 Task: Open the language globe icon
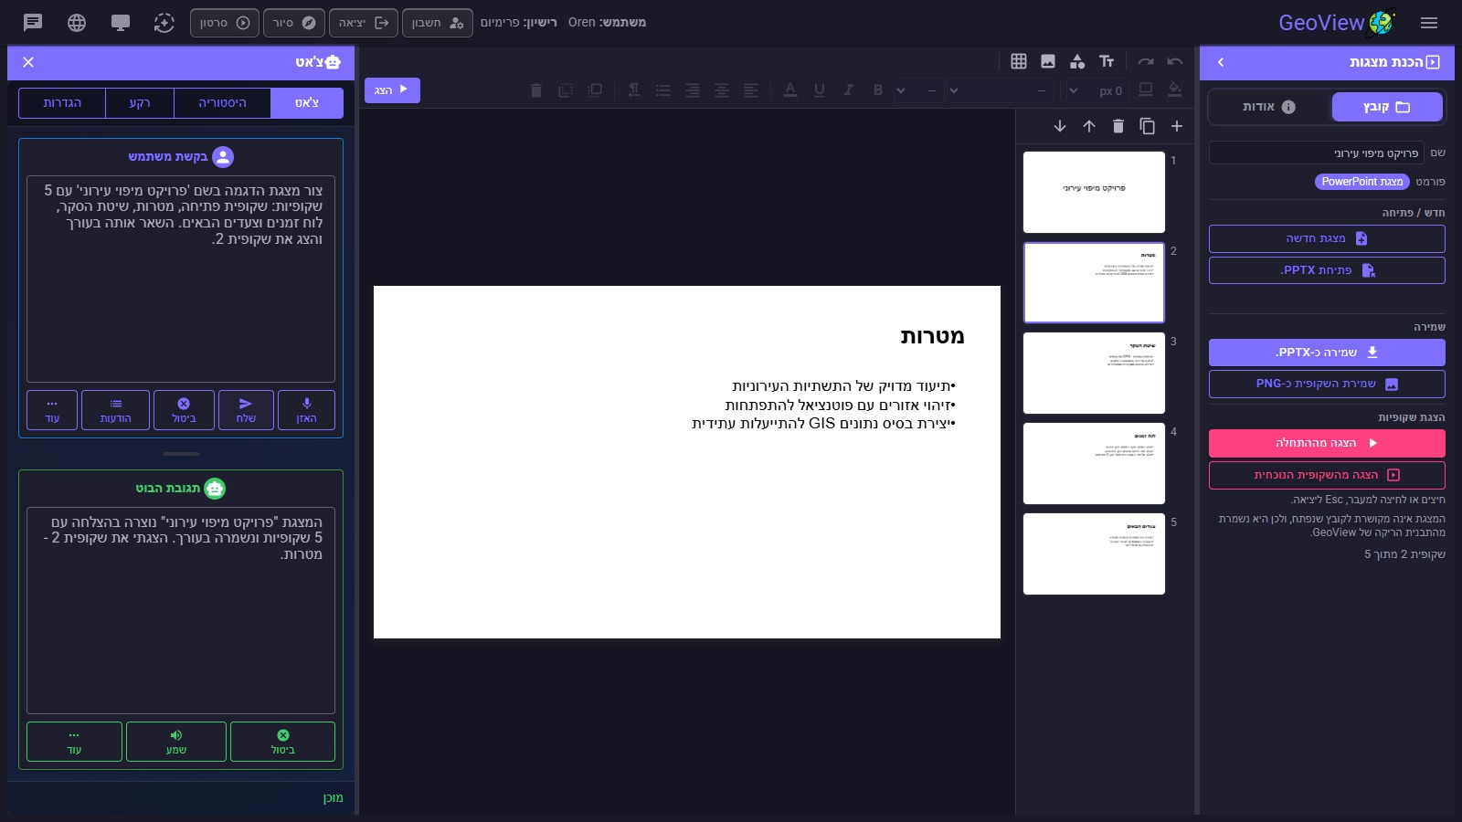pyautogui.click(x=77, y=23)
